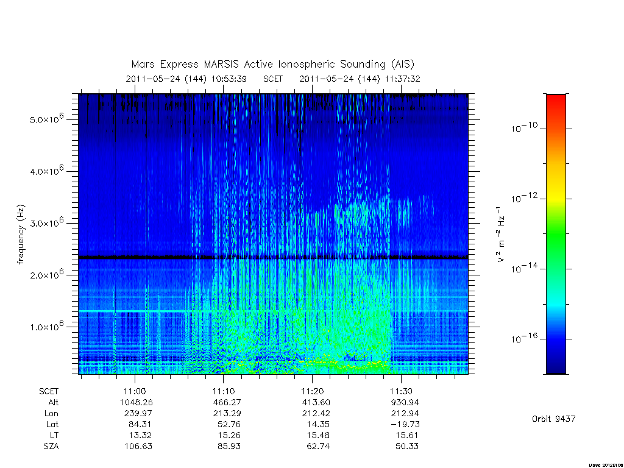Image resolution: width=624 pixels, height=468 pixels.
Task: Click the 11:10 time tick label
Action: (x=224, y=391)
